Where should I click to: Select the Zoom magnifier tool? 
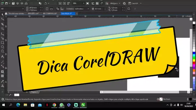click(2, 29)
